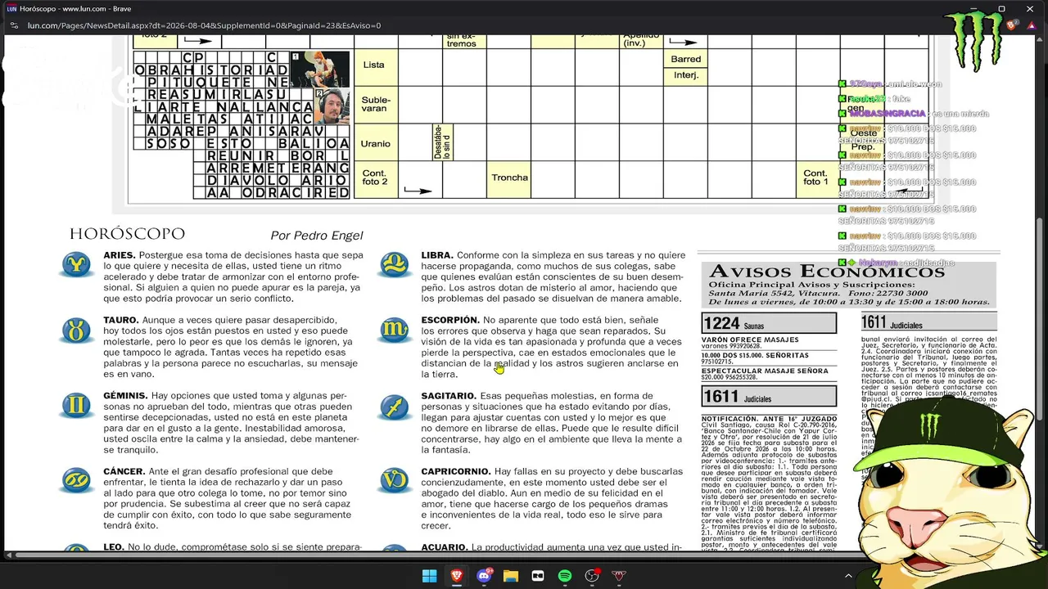1048x589 pixels.
Task: Click the 'CÁNCER.' sign name text
Action: point(124,471)
